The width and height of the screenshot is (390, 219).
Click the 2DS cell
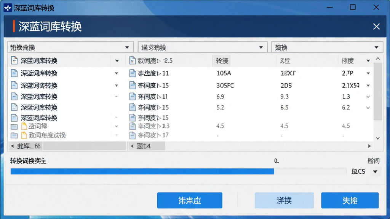[286, 86]
